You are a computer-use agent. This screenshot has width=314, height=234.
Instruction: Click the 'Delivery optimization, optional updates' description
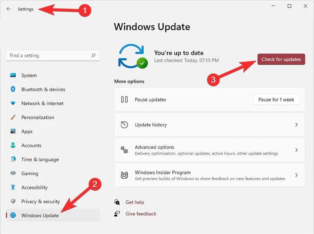tap(206, 153)
